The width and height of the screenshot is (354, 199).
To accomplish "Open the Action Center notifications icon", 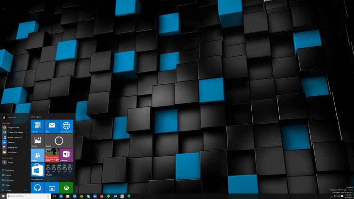I will tap(342, 196).
